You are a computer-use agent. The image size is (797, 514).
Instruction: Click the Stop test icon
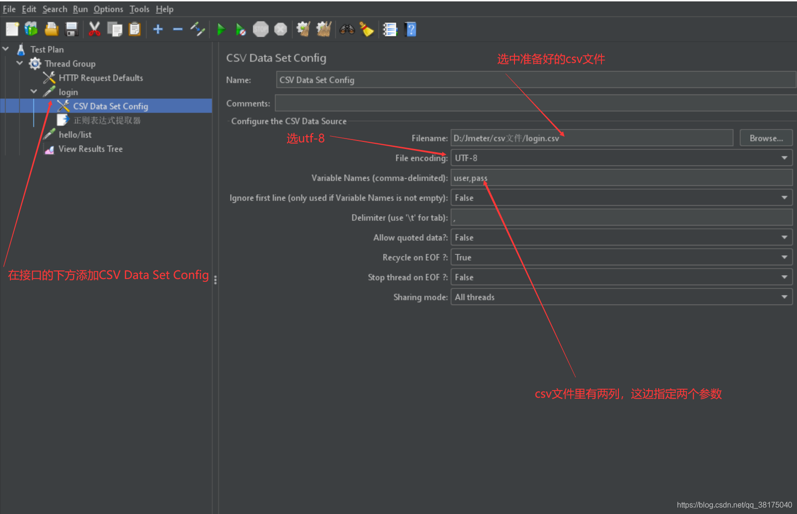261,29
